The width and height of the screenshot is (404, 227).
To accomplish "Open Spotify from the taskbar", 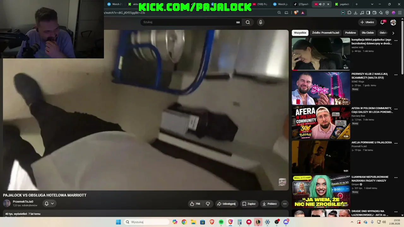I will (221, 222).
